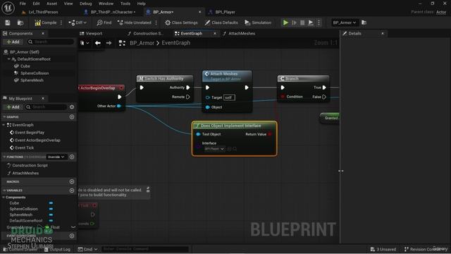Toggle visibility of SphereCollision variable
This screenshot has height=254, width=451.
51,209
